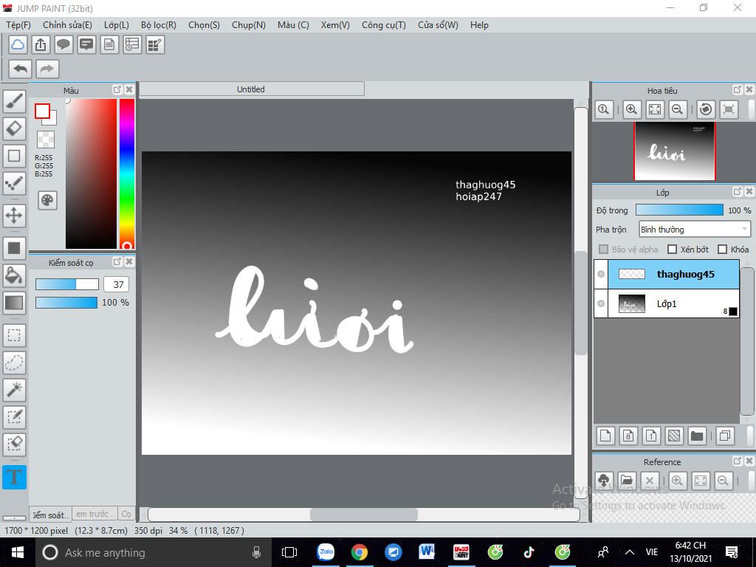756x567 pixels.
Task: Open Chrome from the taskbar
Action: click(360, 552)
